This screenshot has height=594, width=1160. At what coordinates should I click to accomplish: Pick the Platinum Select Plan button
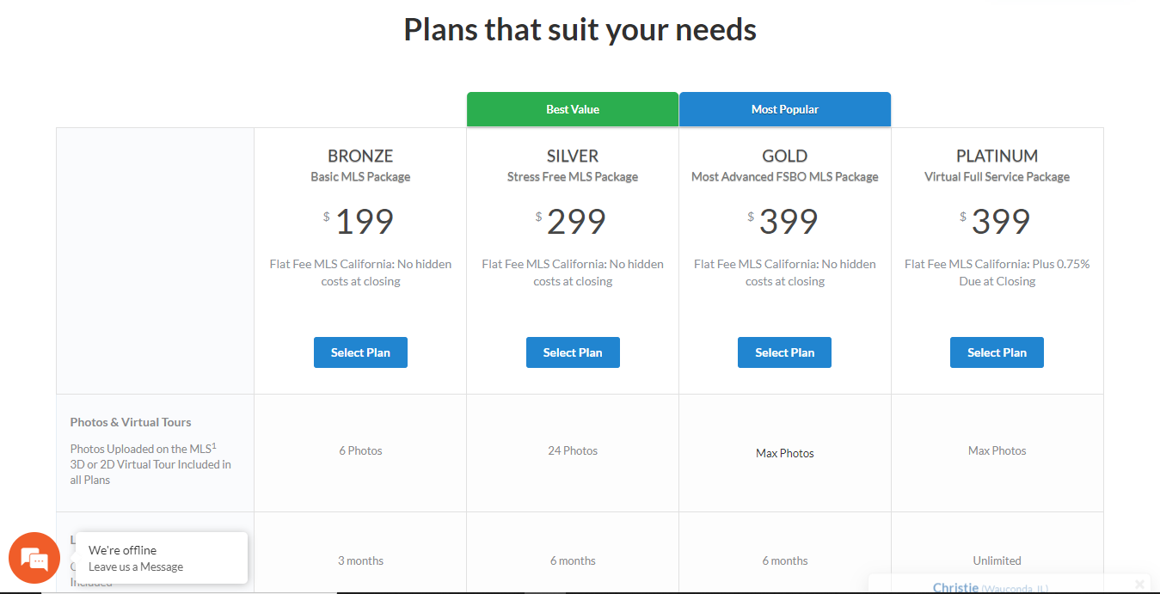pos(997,352)
